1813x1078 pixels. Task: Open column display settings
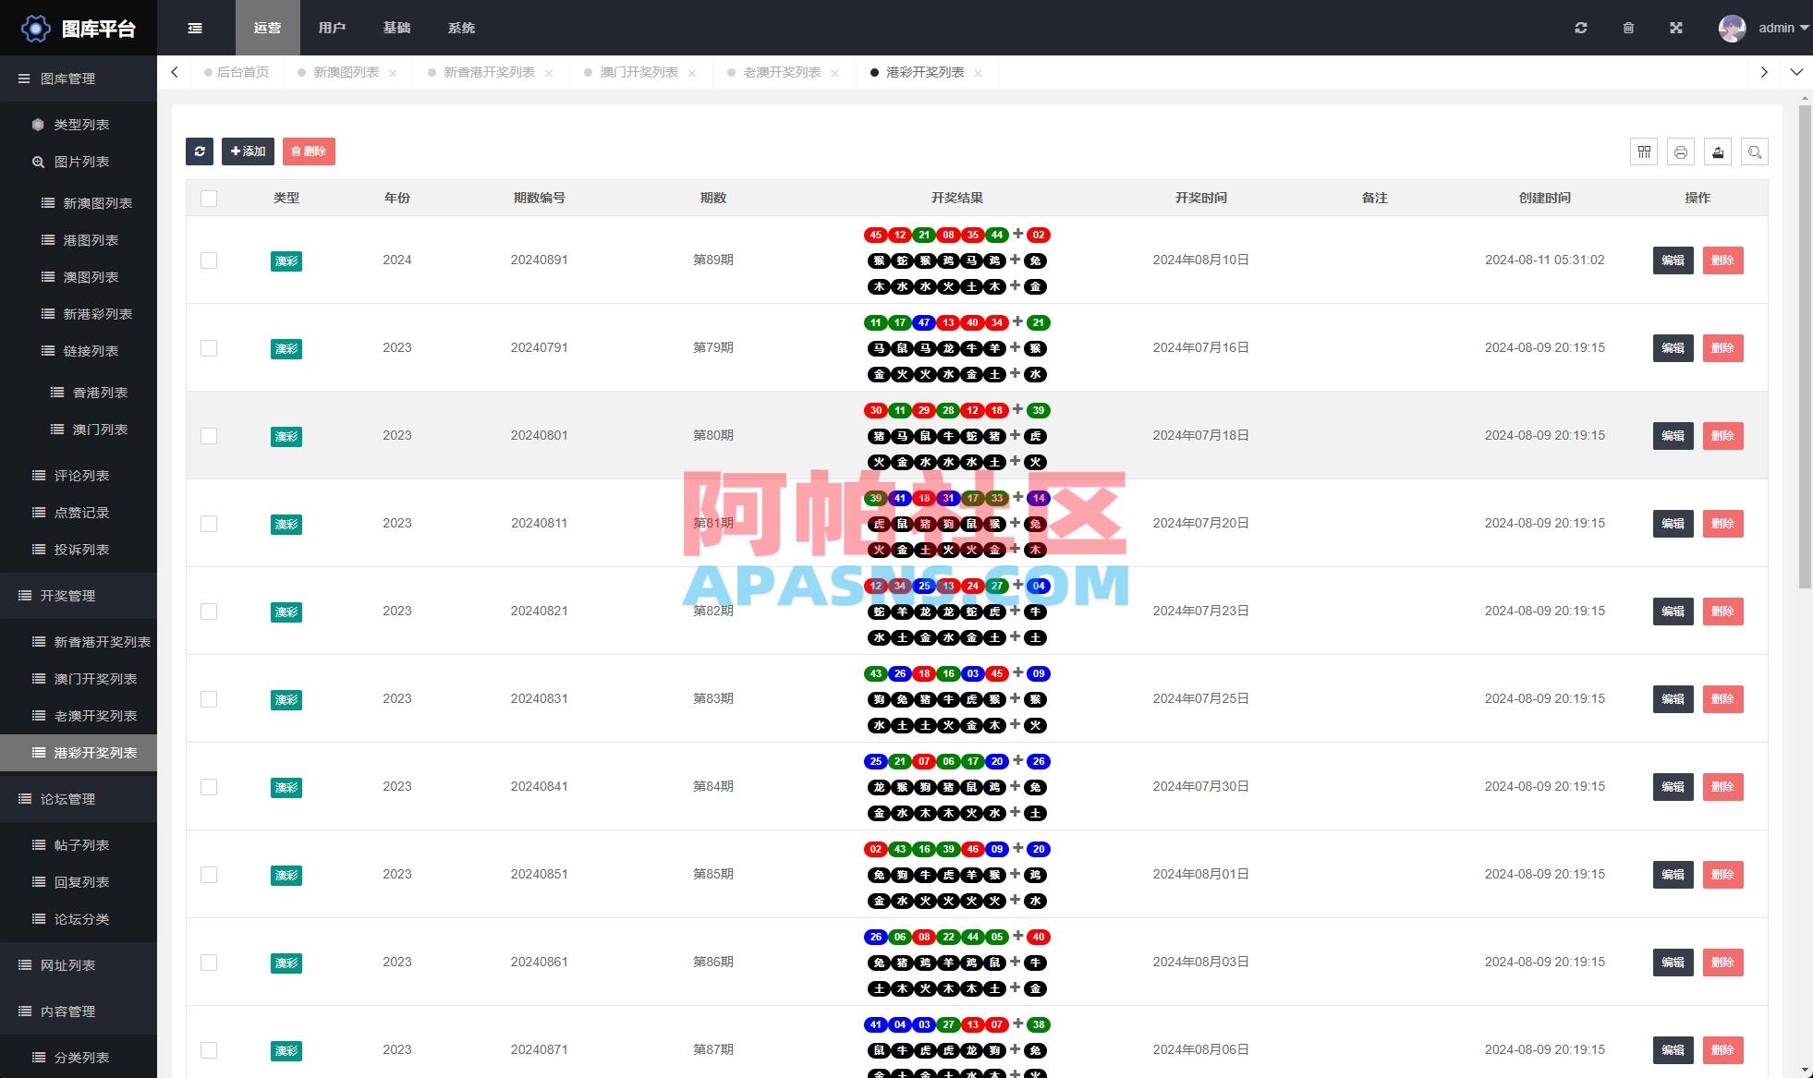click(1644, 151)
